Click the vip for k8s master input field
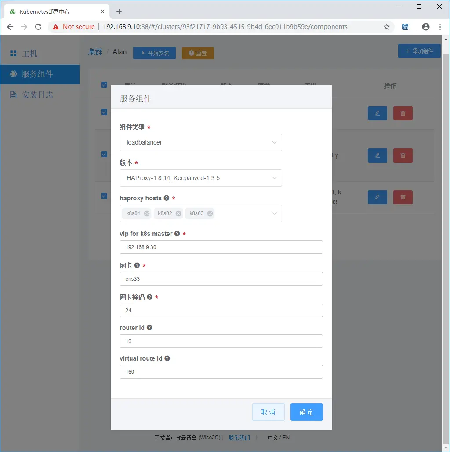 click(221, 247)
